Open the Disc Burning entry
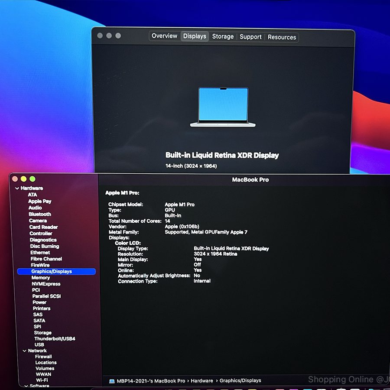The width and height of the screenshot is (390, 390). 45,246
